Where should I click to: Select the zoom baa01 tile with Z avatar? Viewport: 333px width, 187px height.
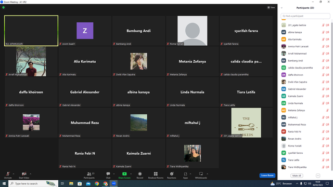coord(85,31)
